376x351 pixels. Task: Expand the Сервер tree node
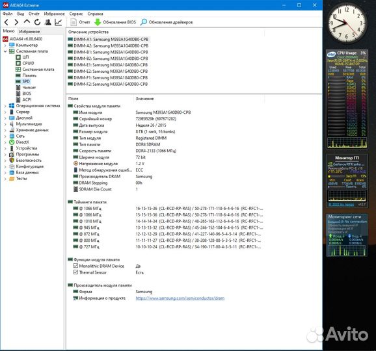tap(5, 112)
